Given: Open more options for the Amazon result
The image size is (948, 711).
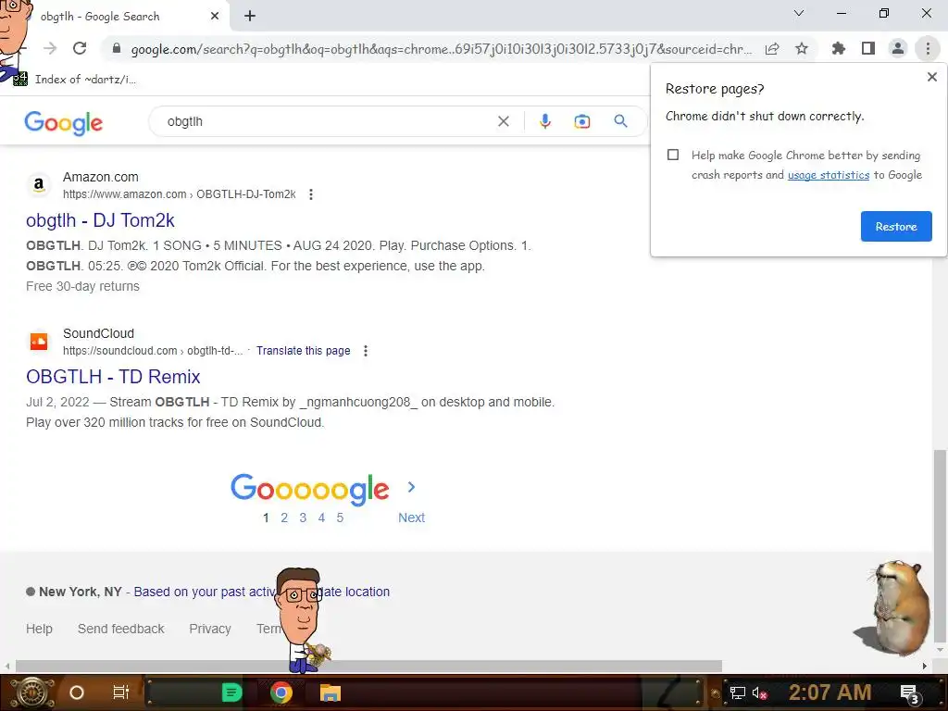Looking at the screenshot, I should point(311,194).
